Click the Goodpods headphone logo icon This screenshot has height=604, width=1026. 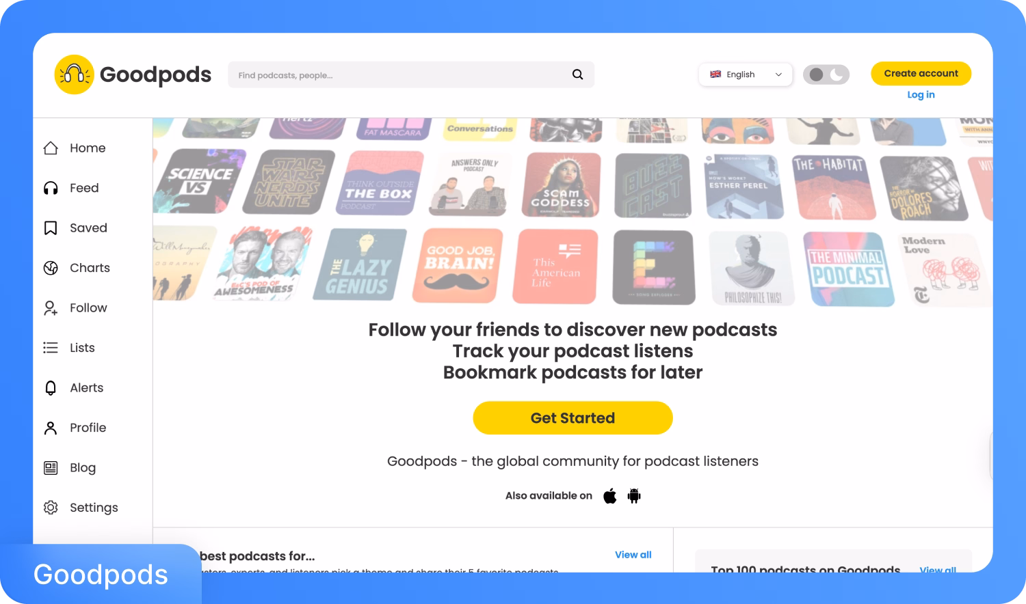[74, 74]
